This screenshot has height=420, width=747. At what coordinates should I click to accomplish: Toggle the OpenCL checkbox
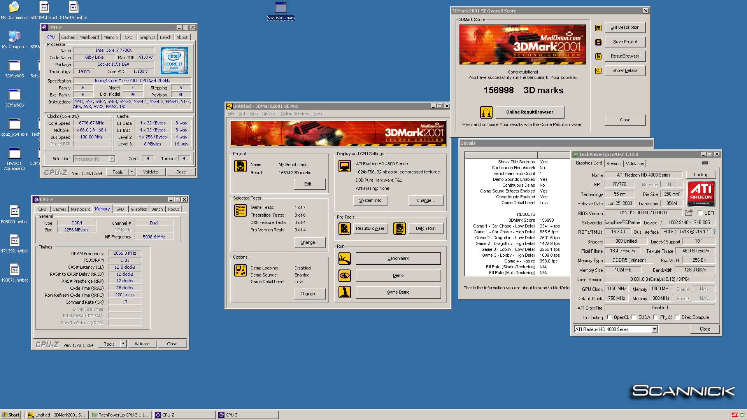pos(609,317)
